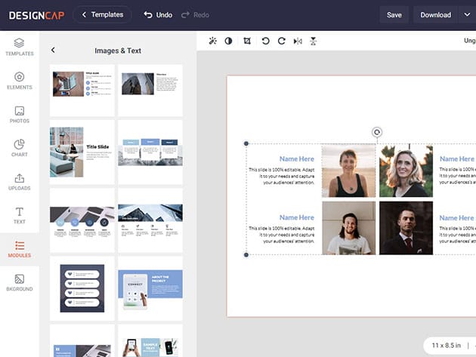
Task: Go back to Templates
Action: 102,14
